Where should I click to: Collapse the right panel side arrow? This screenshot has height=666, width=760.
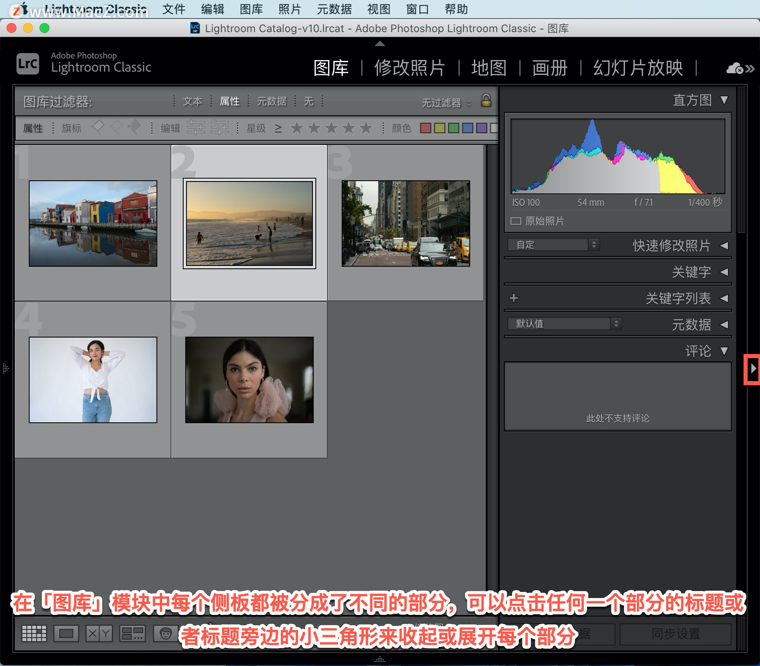[x=753, y=369]
